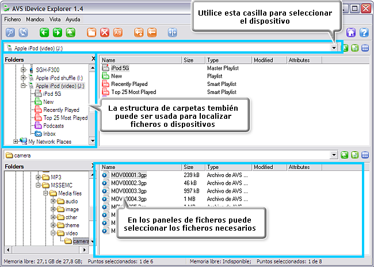Click the orange move arrow icon
Viewport: 374px width, 267px height.
[x=152, y=32]
